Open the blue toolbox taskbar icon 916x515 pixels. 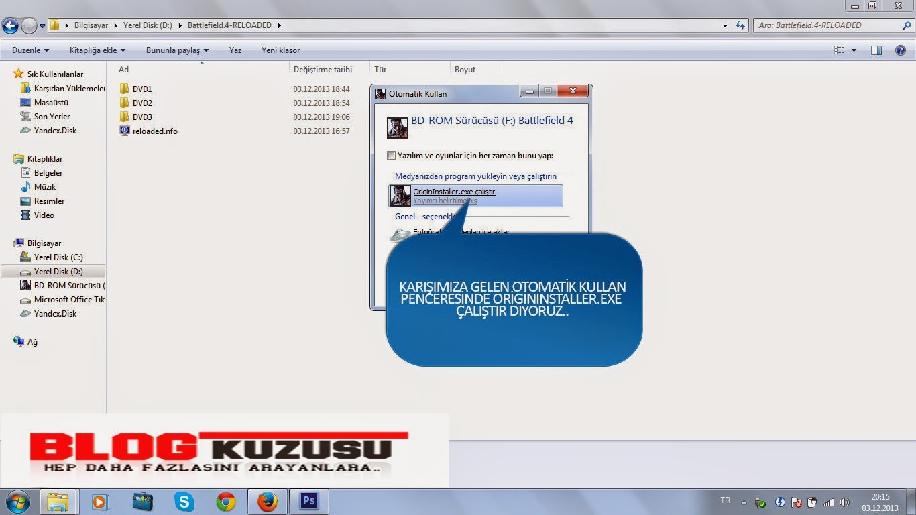click(142, 501)
